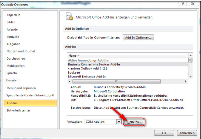Switch to E-Mail settings
201x139 pixels.
11,22
